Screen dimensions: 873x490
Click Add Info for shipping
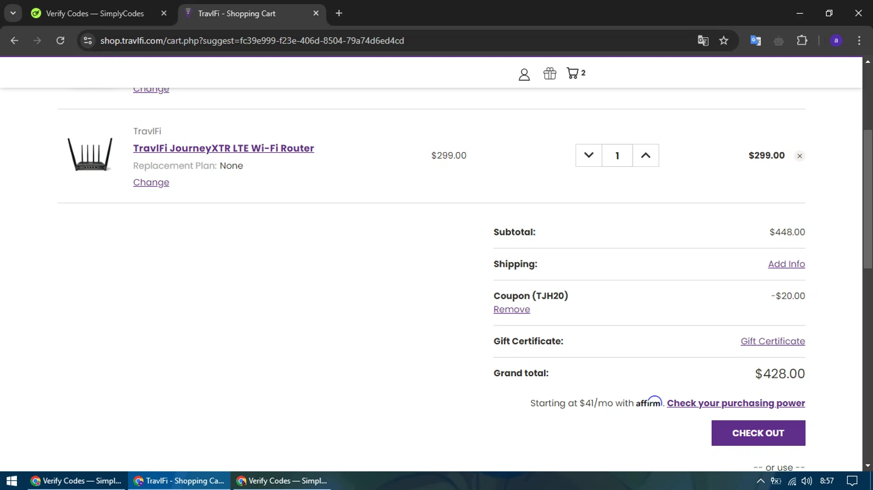click(x=786, y=264)
